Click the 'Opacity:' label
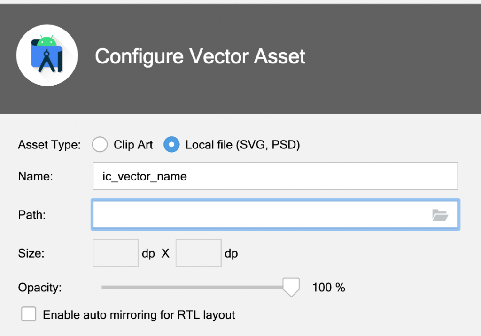Viewport: 481px width, 336px height. [x=40, y=287]
